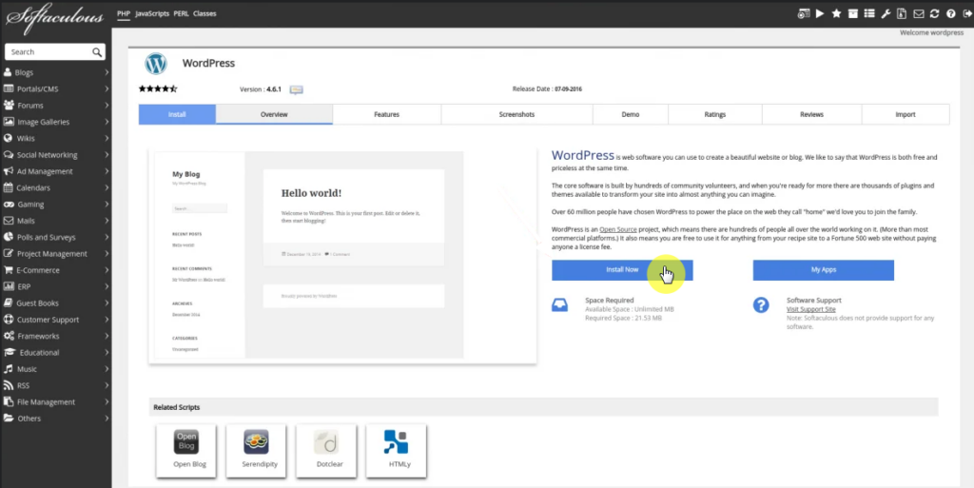974x488 pixels.
Task: Click the WordPress logo icon
Action: click(x=156, y=64)
